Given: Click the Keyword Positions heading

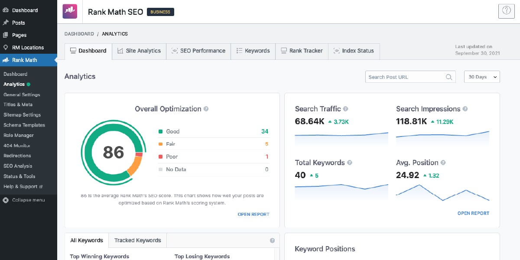Looking at the screenshot, I should coord(325,249).
